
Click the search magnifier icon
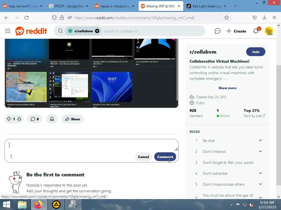(x=61, y=31)
